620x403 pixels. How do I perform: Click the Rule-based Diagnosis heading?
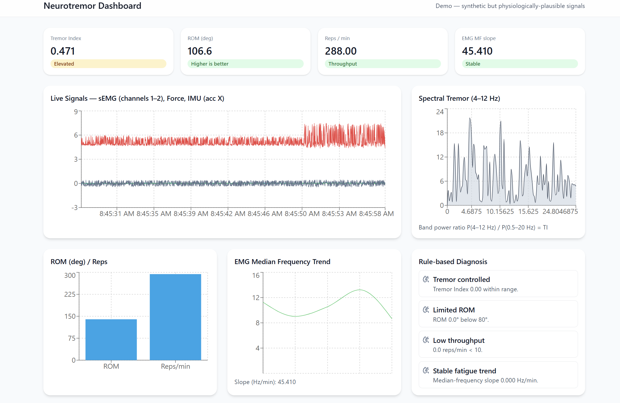[453, 262]
